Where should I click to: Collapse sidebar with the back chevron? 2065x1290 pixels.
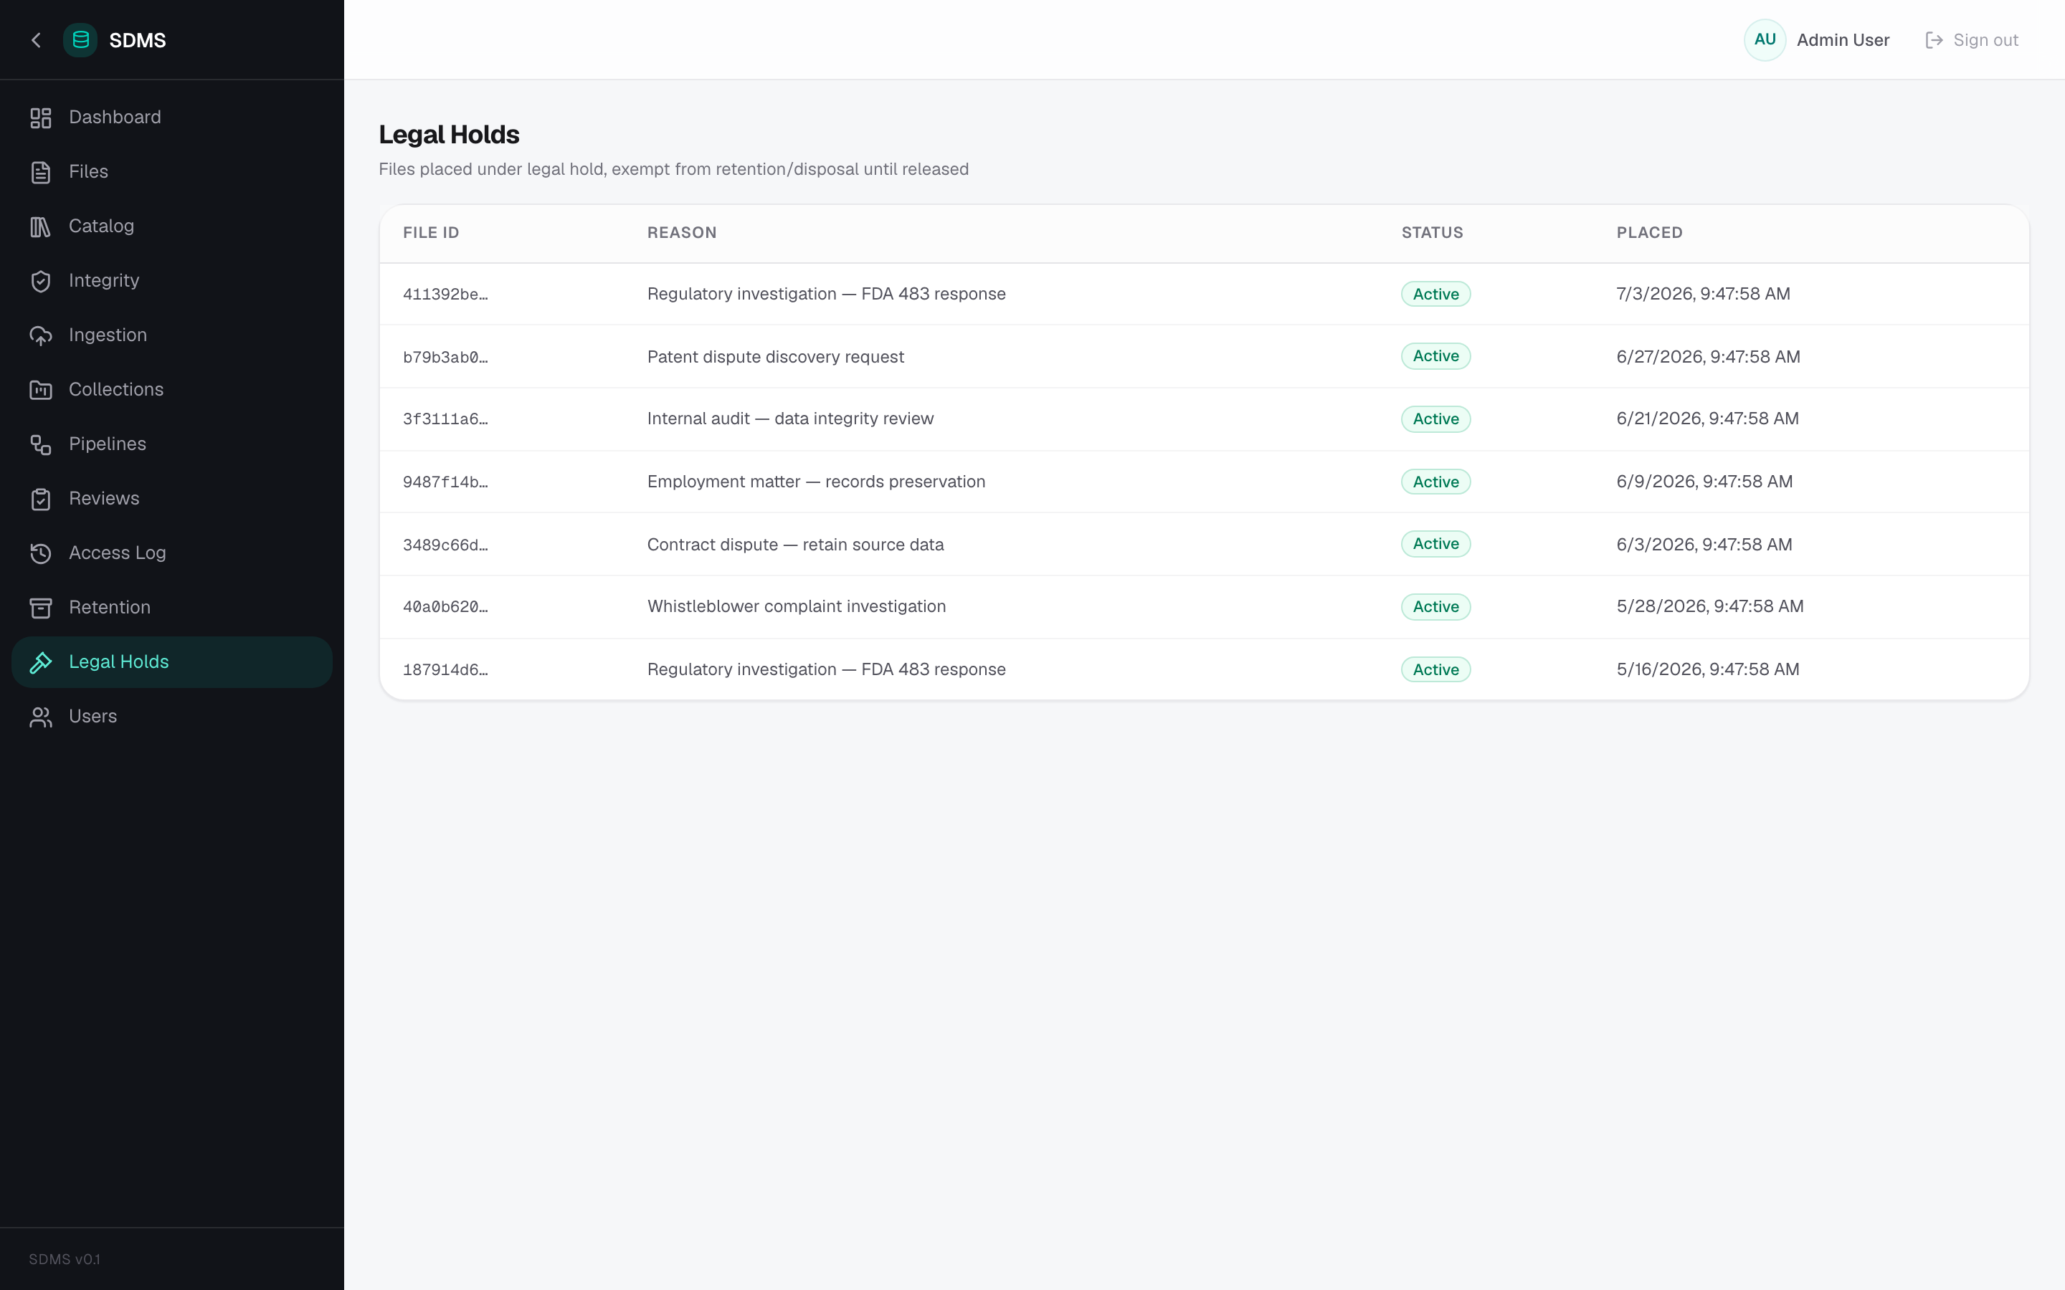coord(36,40)
